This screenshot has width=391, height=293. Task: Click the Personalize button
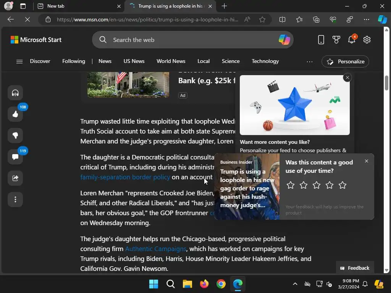pyautogui.click(x=345, y=61)
